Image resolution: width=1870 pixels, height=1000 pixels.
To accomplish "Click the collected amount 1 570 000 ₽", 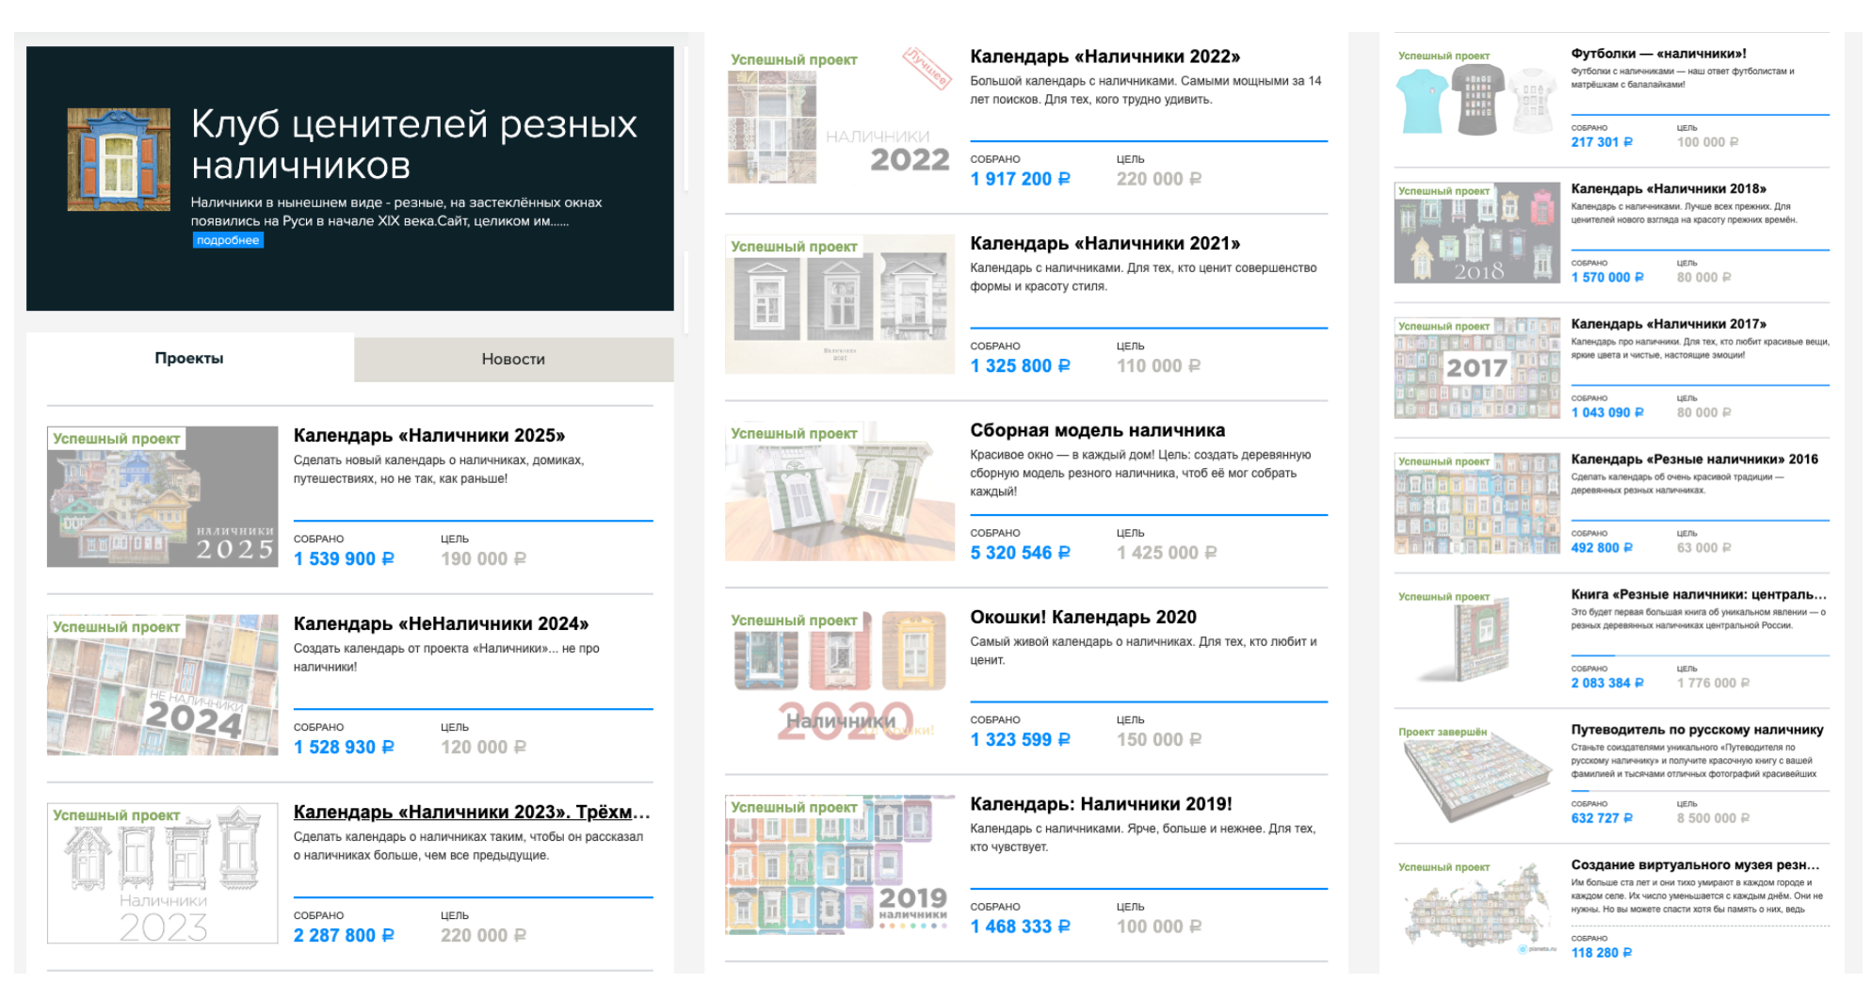I will tap(1607, 278).
